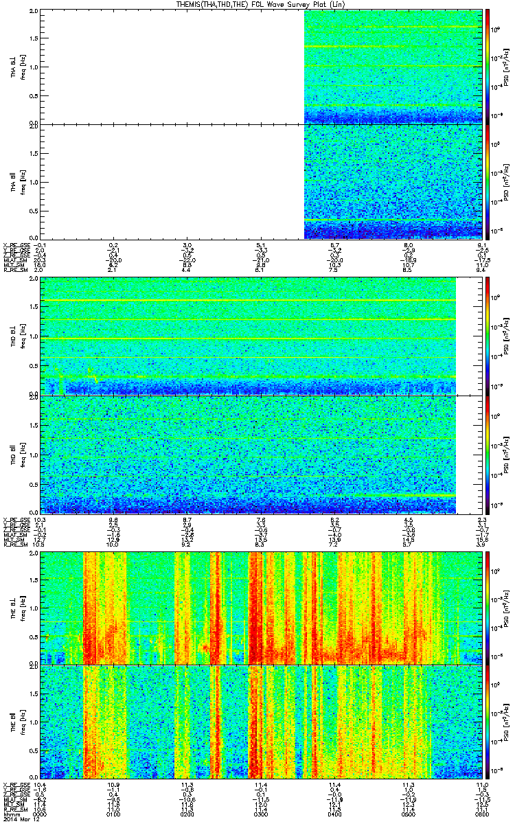Image resolution: width=515 pixels, height=824 pixels.
Task: Click the THD BL spectrogram panel
Action: [261, 336]
